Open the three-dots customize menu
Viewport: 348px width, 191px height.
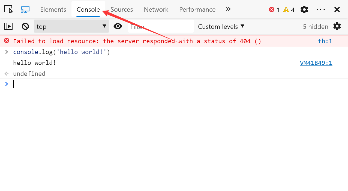click(321, 10)
